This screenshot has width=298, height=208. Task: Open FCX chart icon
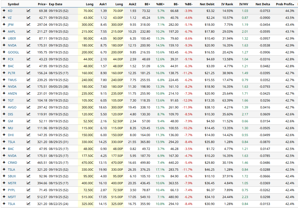coord(28,59)
